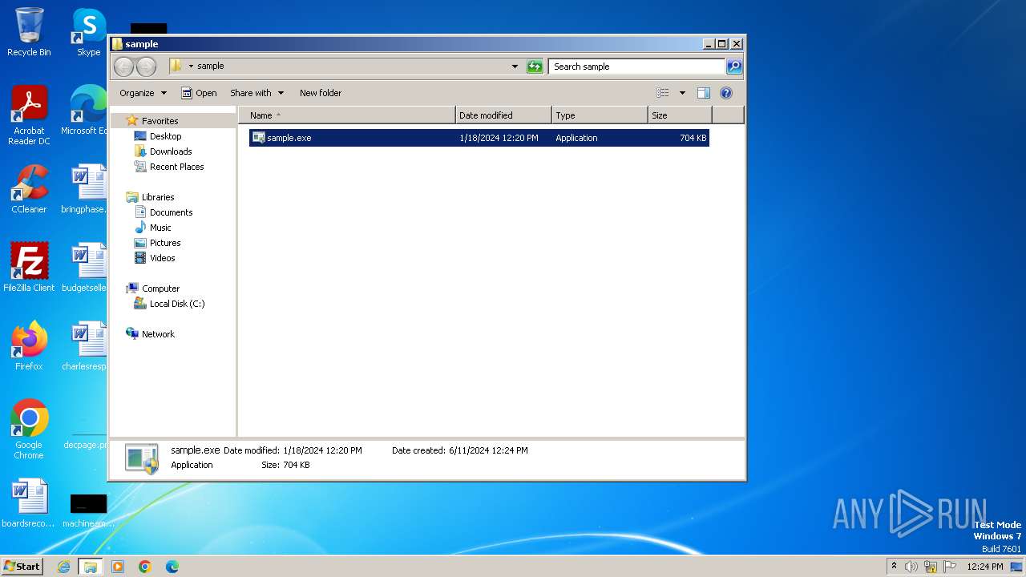Sort by the Type column
Viewport: 1026px width, 577px height.
pyautogui.click(x=600, y=115)
